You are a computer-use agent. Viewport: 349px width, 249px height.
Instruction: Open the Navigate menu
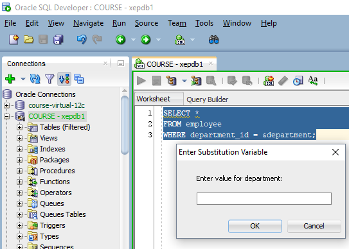[x=88, y=23]
